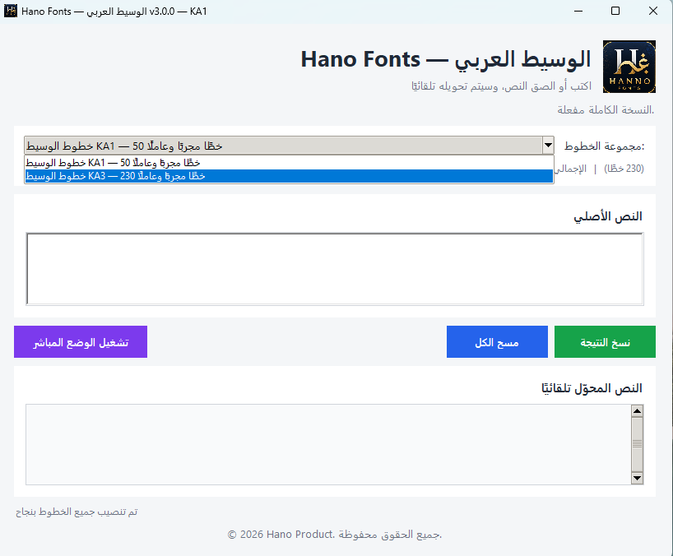Click the Hanno Fonts logo image
673x556 pixels.
[629, 67]
